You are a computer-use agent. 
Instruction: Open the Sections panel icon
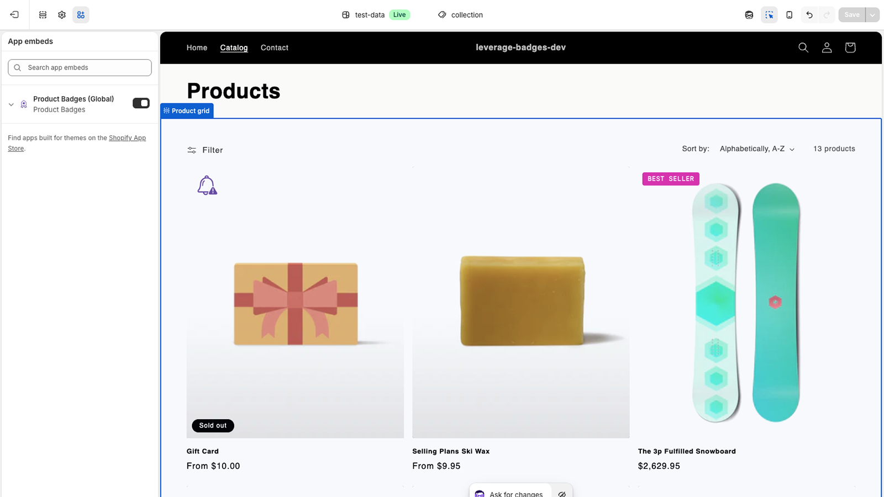coord(43,15)
